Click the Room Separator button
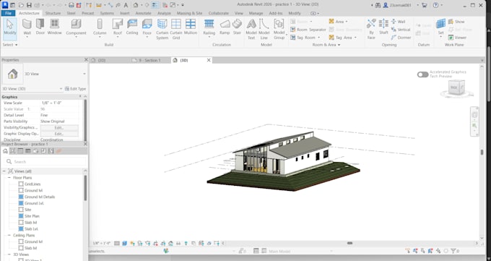Viewport: 491px width, 261px height. 308,30
